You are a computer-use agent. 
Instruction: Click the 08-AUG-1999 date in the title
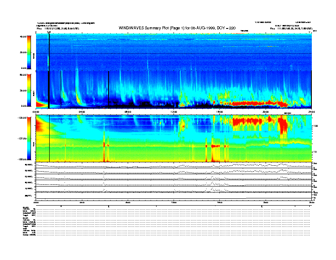(x=203, y=28)
